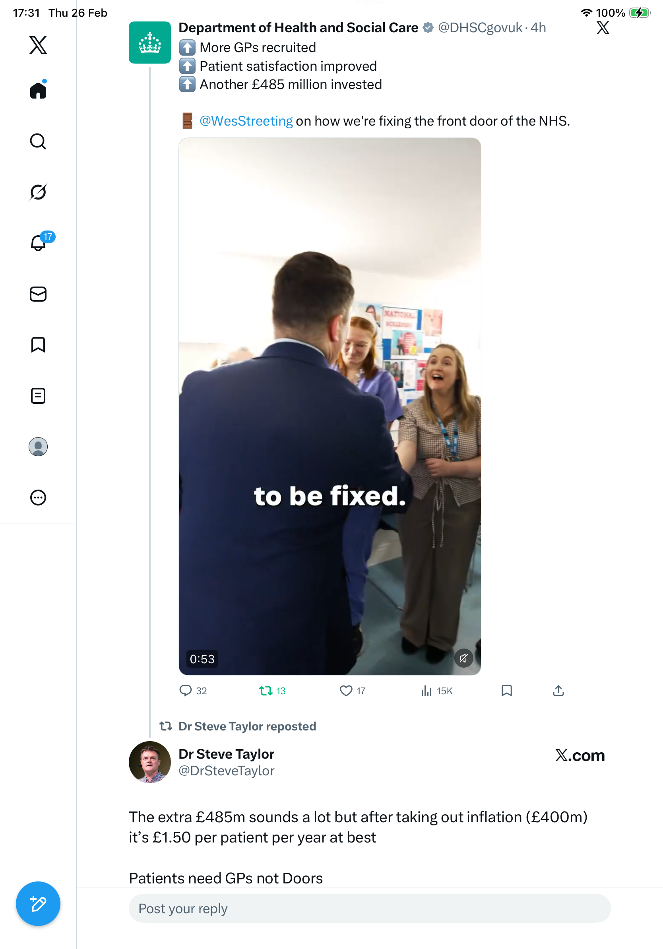
Task: Open the Profile avatar icon in sidebar
Action: click(x=38, y=447)
